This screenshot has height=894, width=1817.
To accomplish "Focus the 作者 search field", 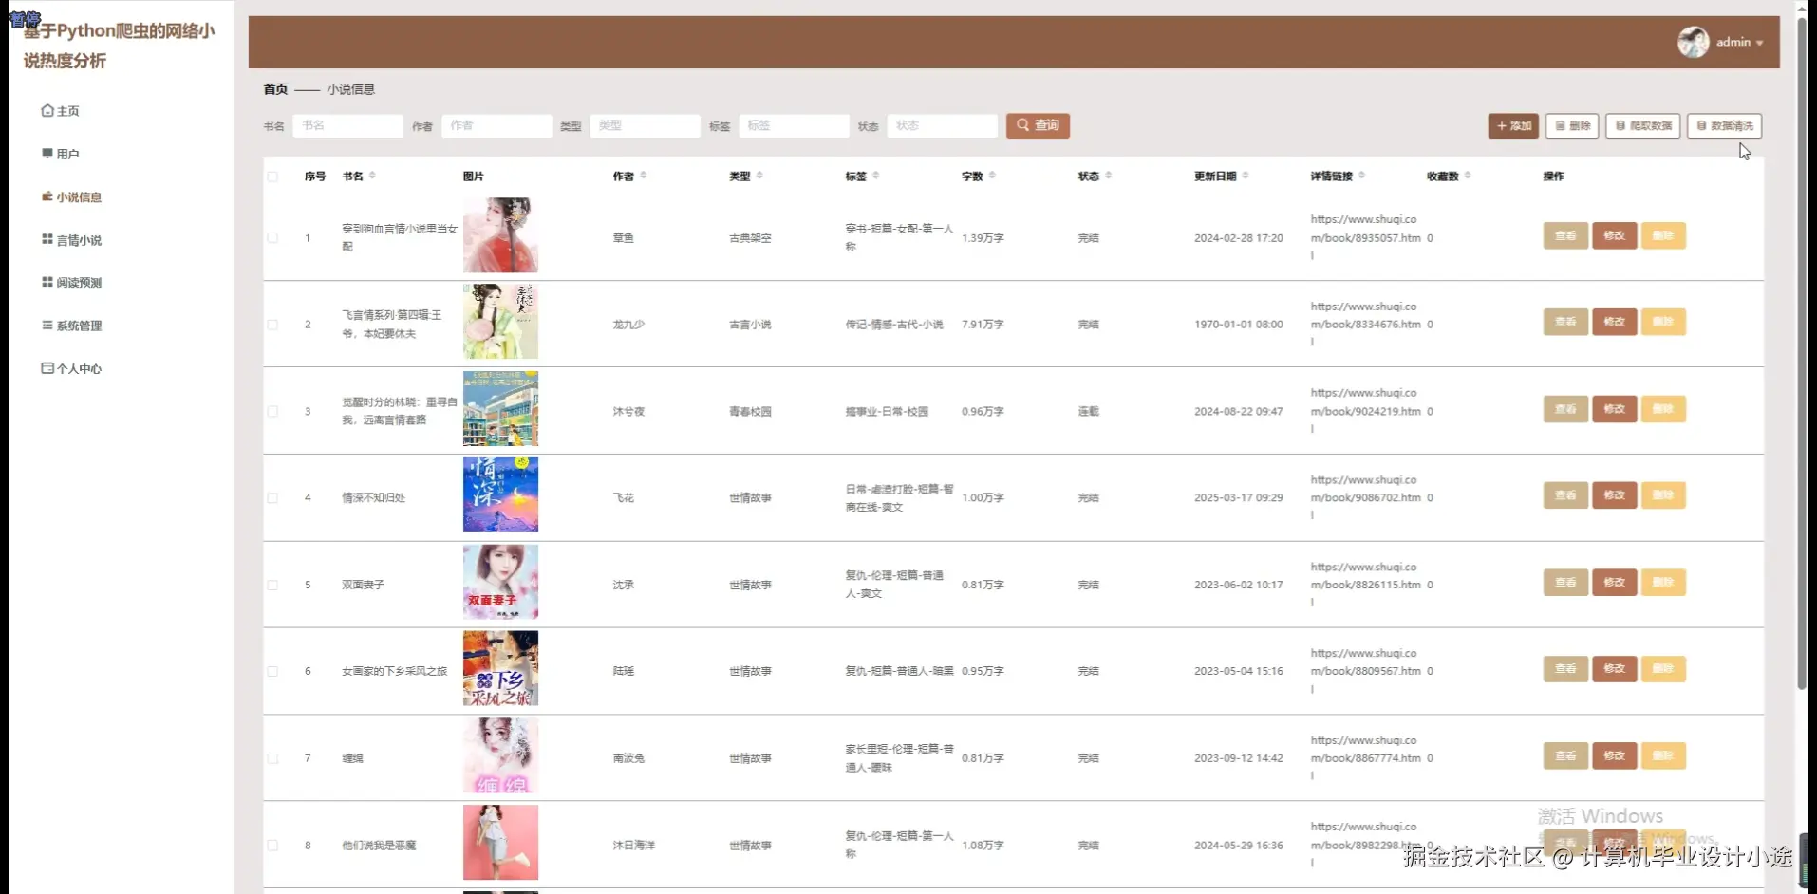I will click(496, 125).
